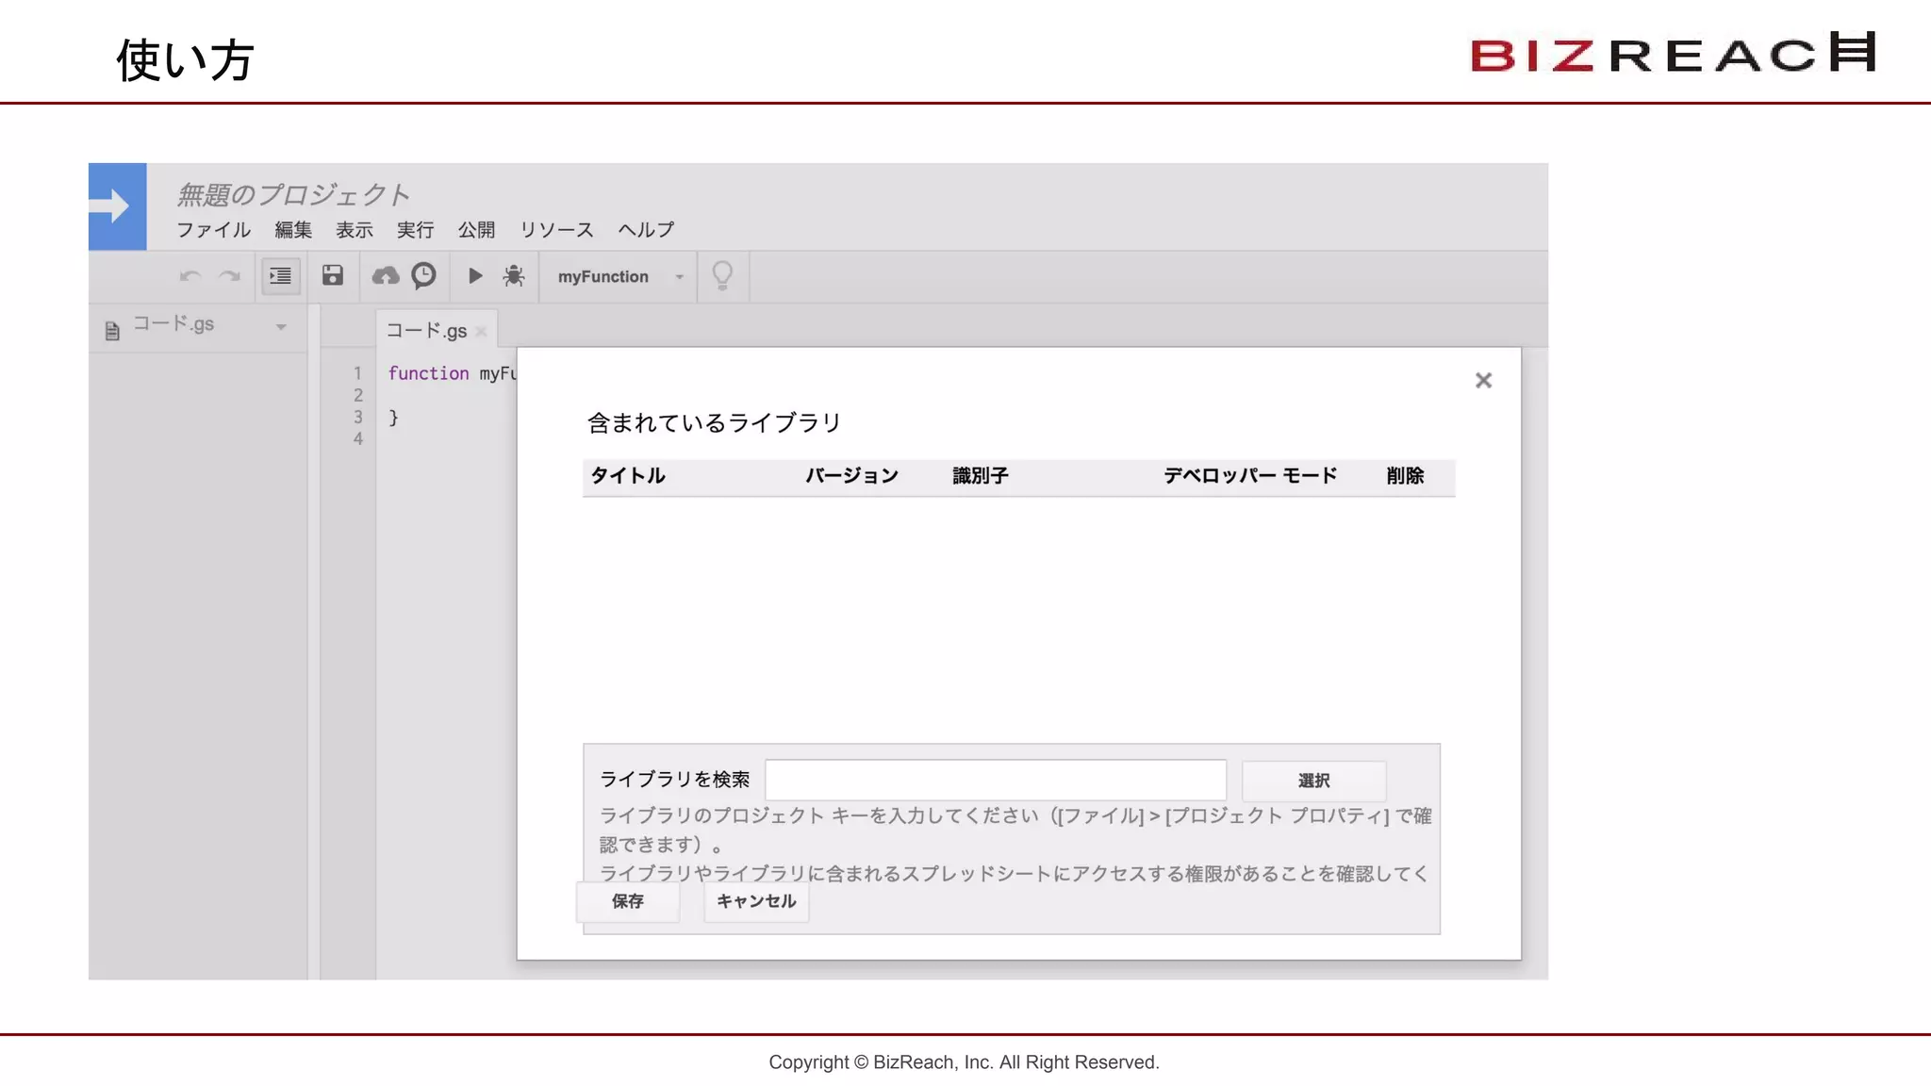This screenshot has width=1931, height=1086.
Task: Open the 公開 menu
Action: [x=476, y=229]
